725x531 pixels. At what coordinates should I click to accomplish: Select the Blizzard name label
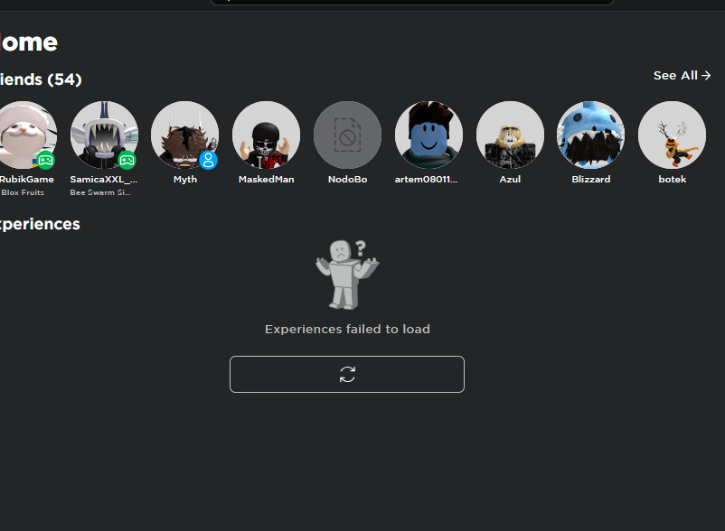[x=591, y=179]
